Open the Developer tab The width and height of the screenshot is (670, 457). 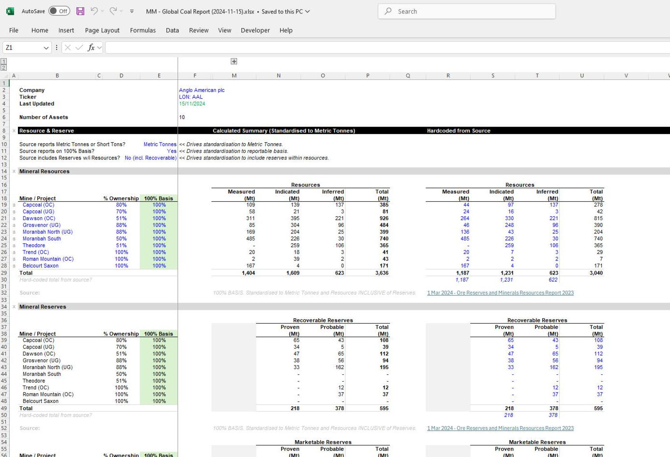coord(255,30)
